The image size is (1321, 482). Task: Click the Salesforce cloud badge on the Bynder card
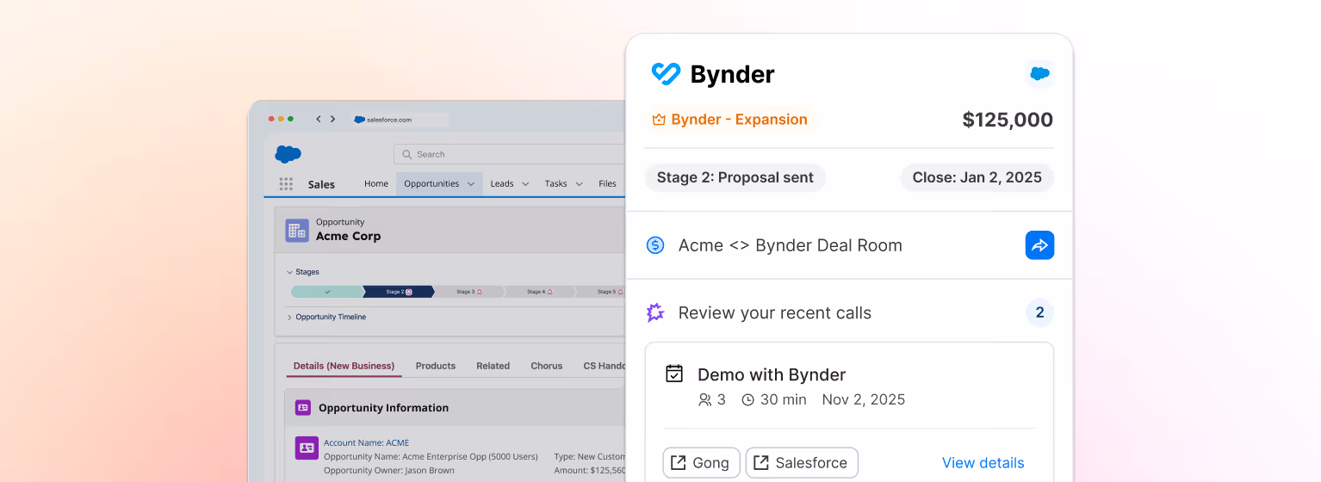tap(1039, 74)
